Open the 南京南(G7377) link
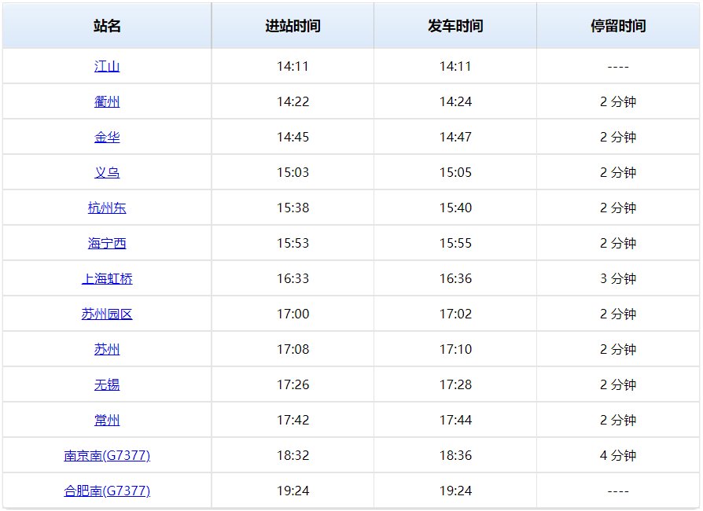Screen dimensions: 703x511 (x=107, y=456)
